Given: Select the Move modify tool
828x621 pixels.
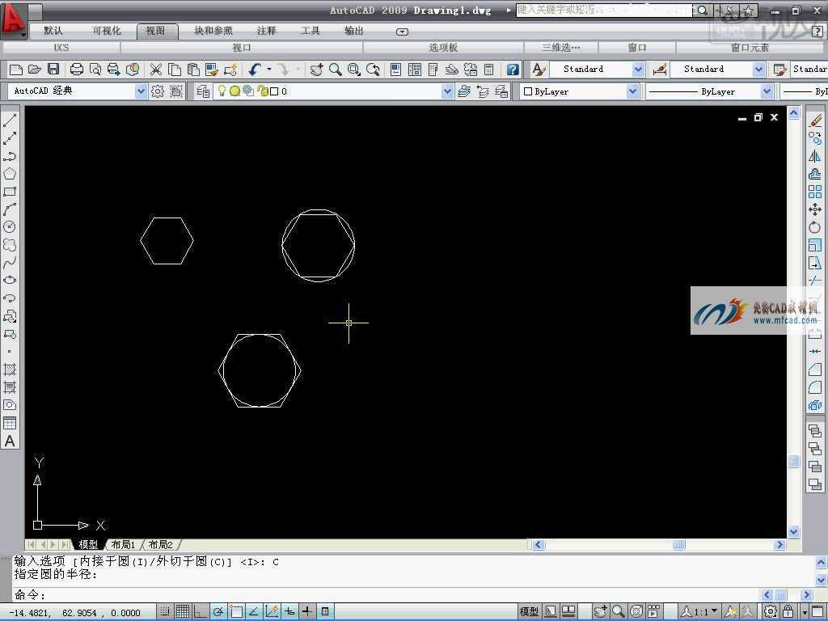Looking at the screenshot, I should [815, 209].
